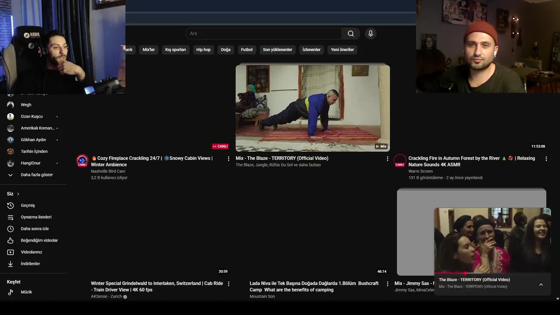Image resolution: width=560 pixels, height=315 pixels.
Task: Select the Doğa filter chip
Action: [x=226, y=50]
